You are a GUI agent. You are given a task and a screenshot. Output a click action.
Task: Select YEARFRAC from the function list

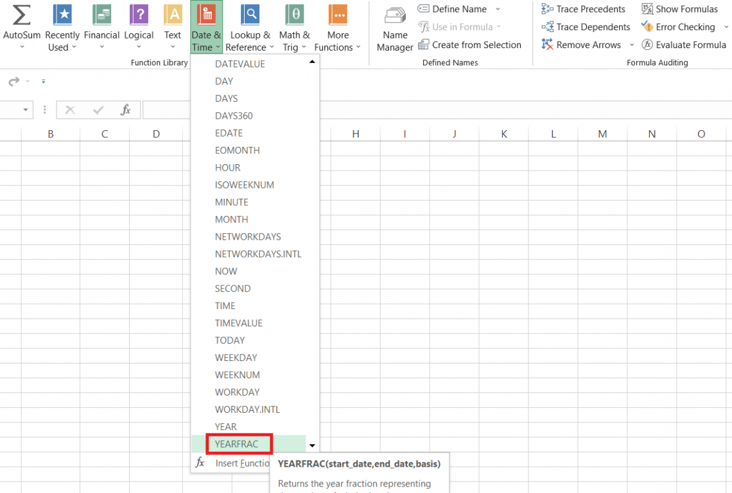click(237, 444)
